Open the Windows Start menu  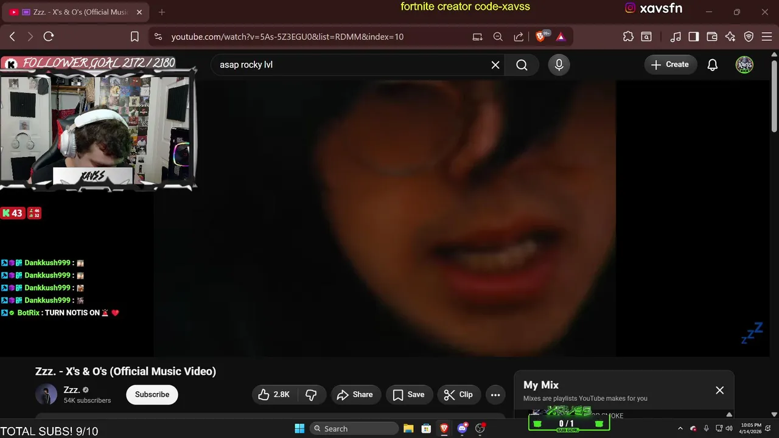click(299, 428)
